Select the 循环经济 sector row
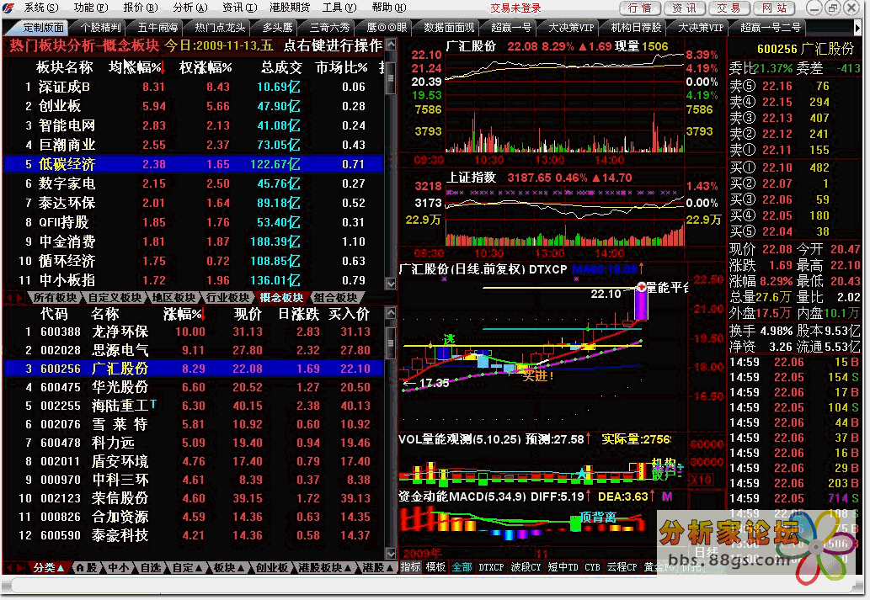 (193, 261)
